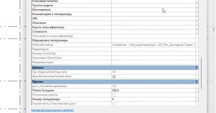Select the расч_половина диаметра label
The height and width of the screenshot is (113, 216).
49,86
